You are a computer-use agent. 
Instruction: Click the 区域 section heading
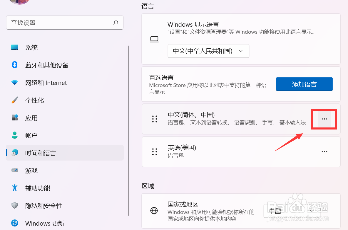[148, 186]
